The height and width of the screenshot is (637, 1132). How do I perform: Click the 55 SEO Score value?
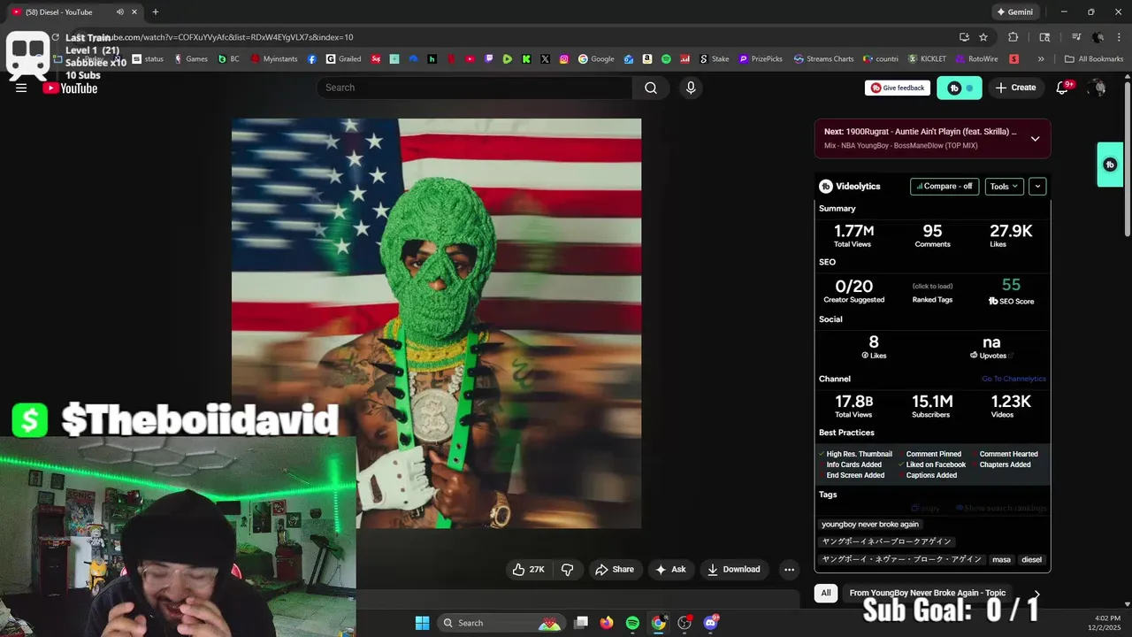(1011, 285)
